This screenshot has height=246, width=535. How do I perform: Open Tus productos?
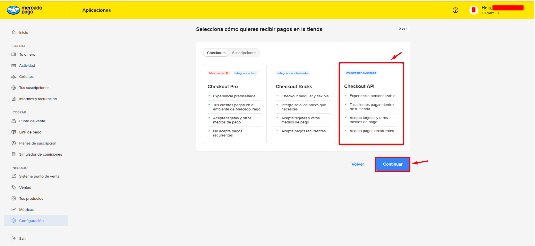[x=31, y=199]
